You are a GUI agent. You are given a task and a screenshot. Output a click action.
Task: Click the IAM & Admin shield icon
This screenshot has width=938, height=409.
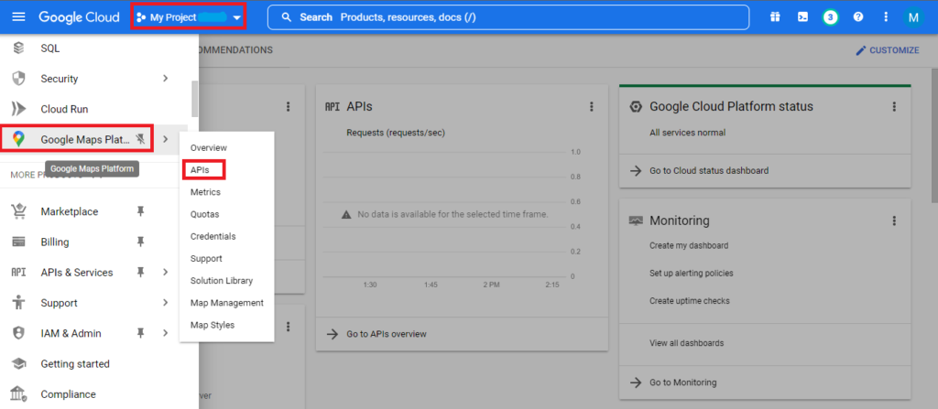pos(18,333)
